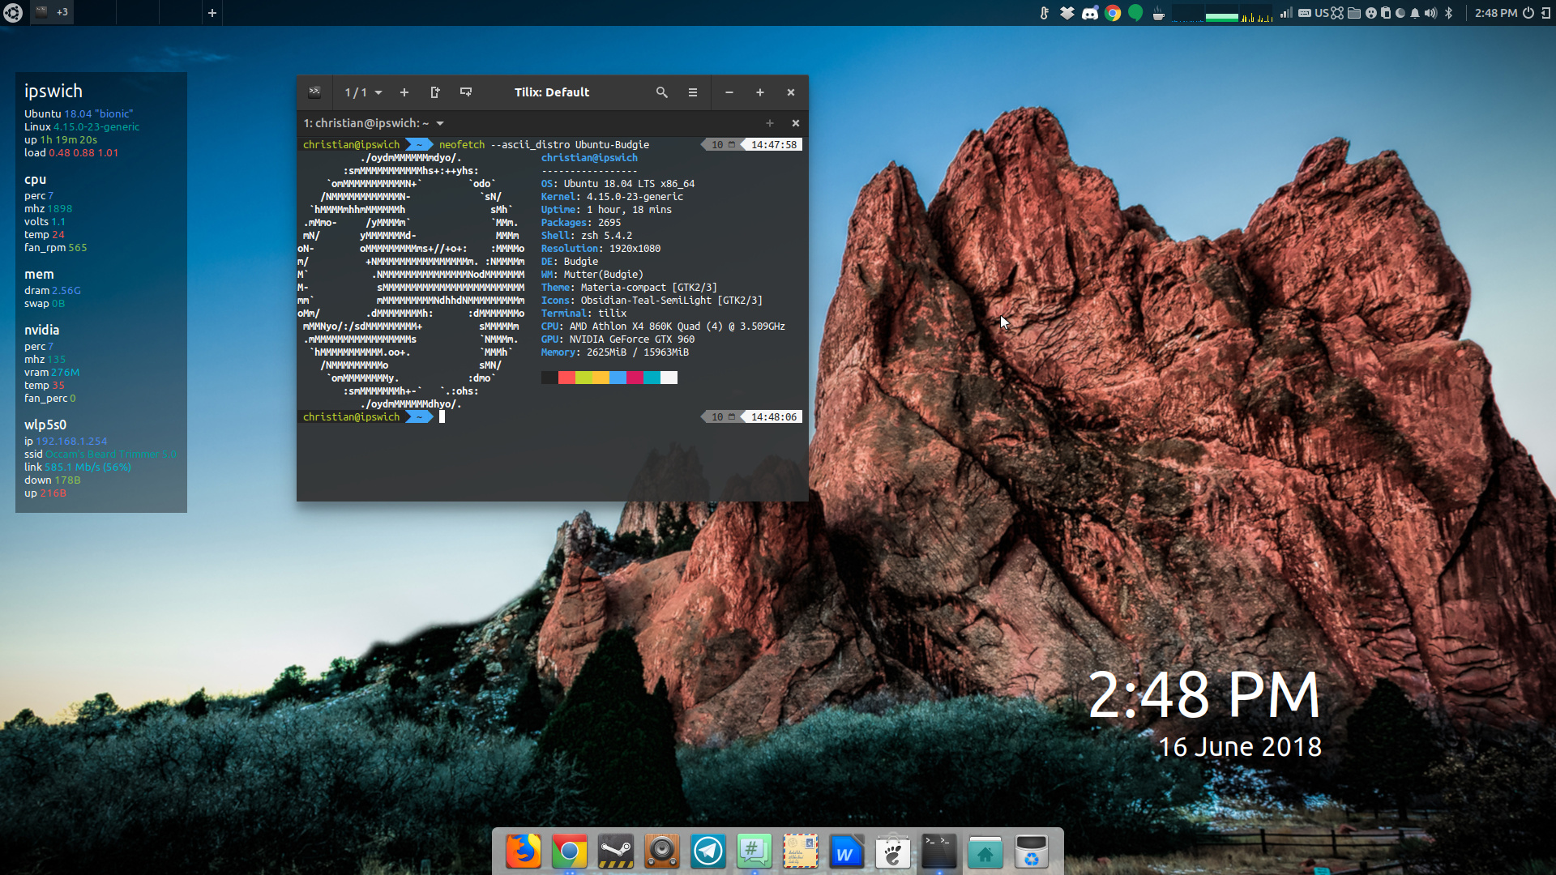Viewport: 1556px width, 875px height.
Task: Launch Steam from the dock
Action: pos(616,852)
